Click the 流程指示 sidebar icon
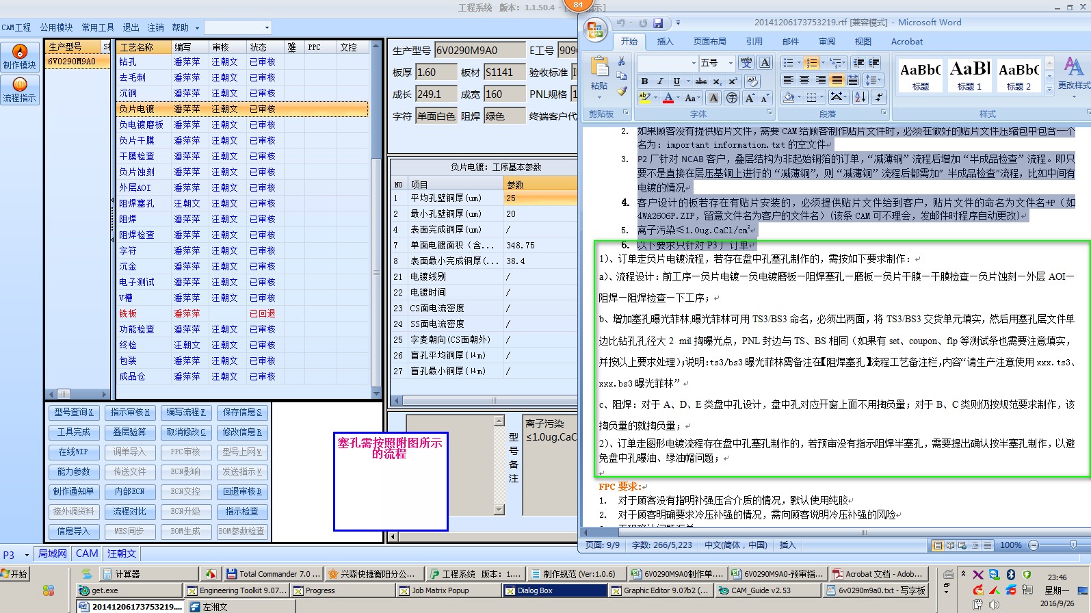This screenshot has width=1091, height=613. pyautogui.click(x=20, y=90)
